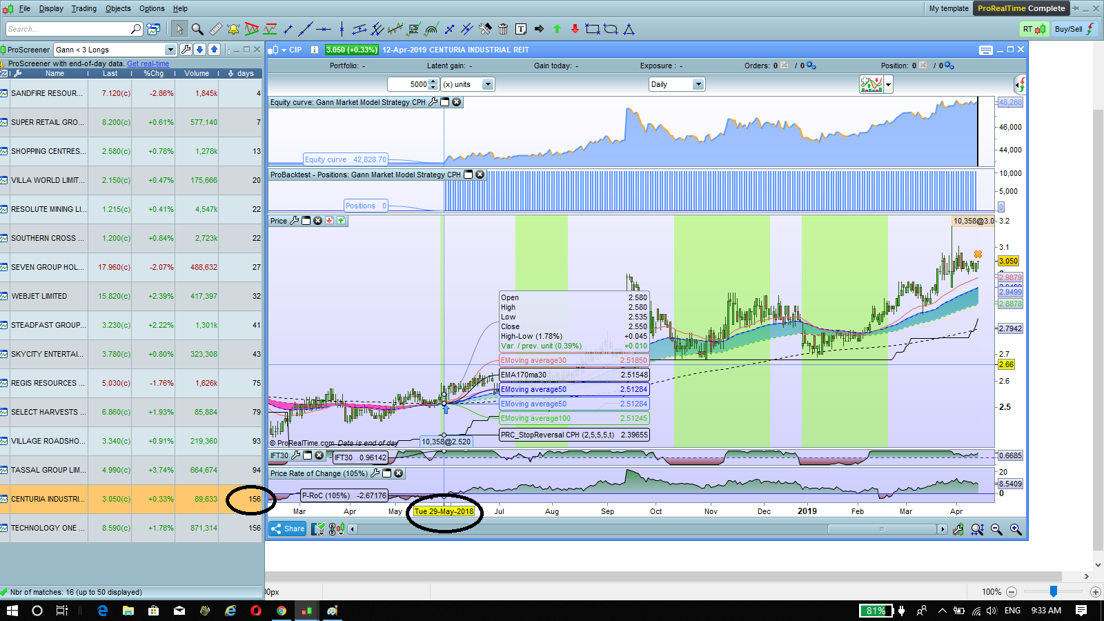Click the quantity 5000 input field
1104x621 pixels.
[408, 84]
